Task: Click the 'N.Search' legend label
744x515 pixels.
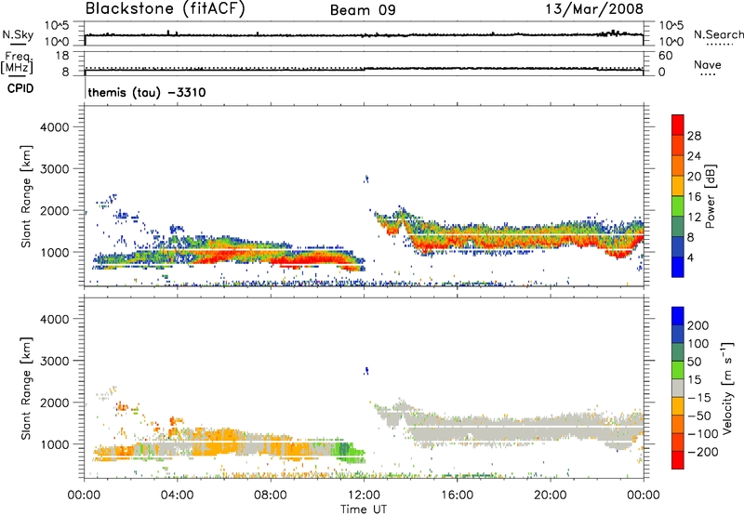Action: (x=719, y=34)
